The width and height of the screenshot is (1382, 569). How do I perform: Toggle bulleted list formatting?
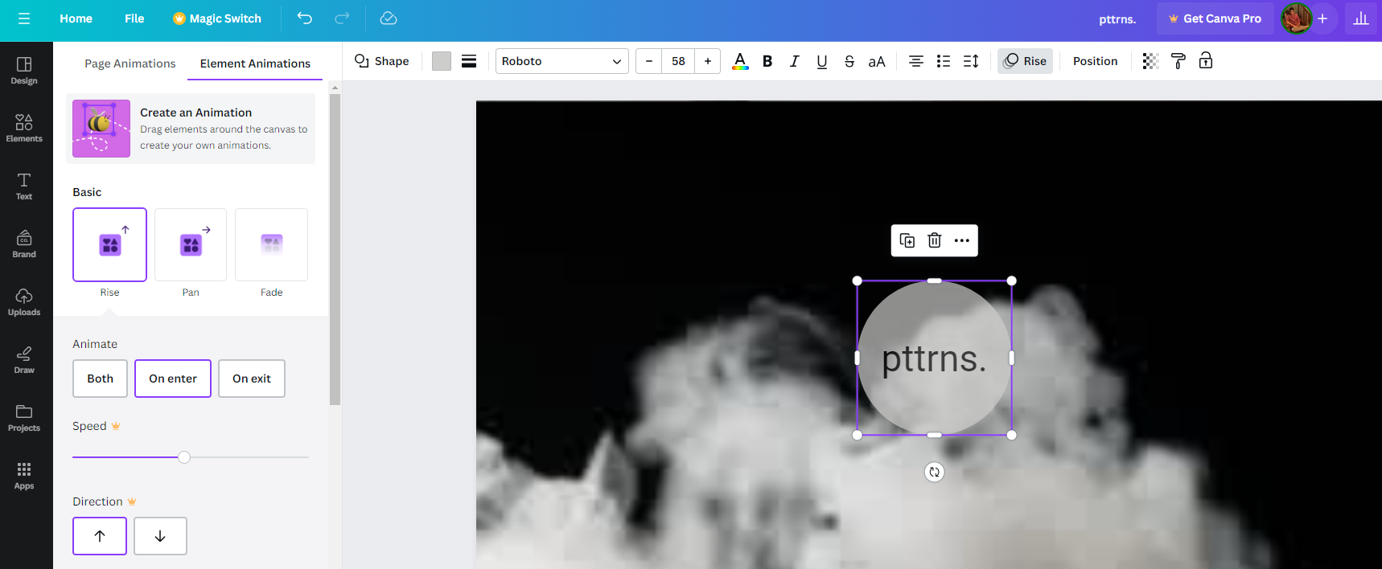point(944,61)
